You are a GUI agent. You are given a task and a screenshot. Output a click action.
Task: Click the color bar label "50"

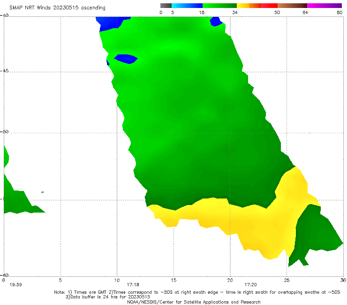point(277,12)
